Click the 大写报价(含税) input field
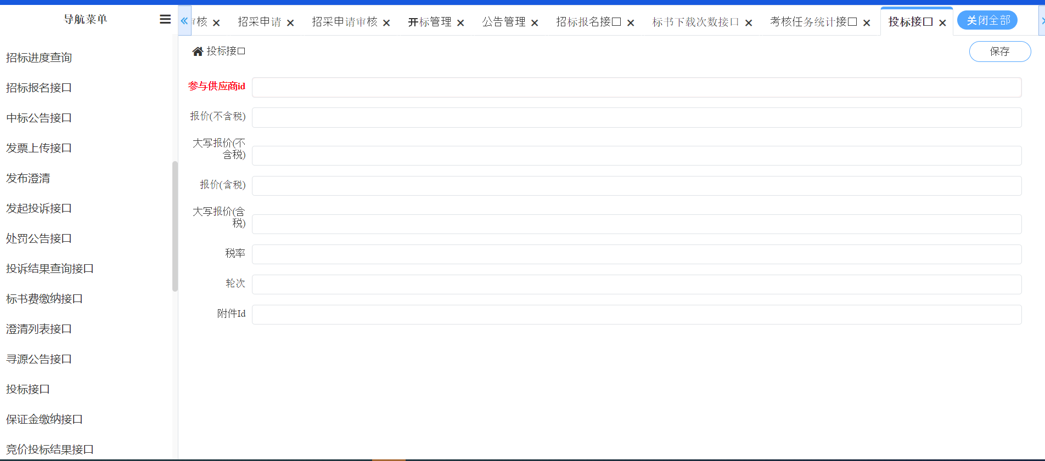 tap(637, 224)
